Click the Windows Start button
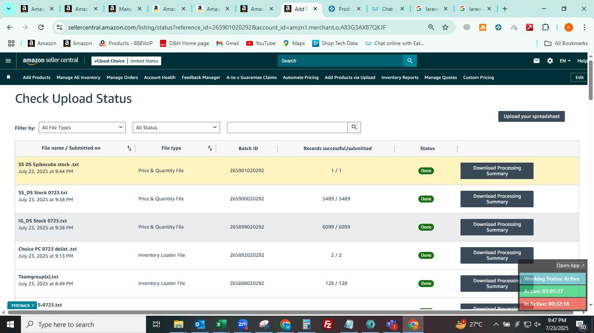 coord(10,324)
